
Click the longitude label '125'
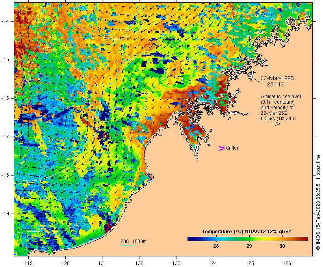point(250,263)
